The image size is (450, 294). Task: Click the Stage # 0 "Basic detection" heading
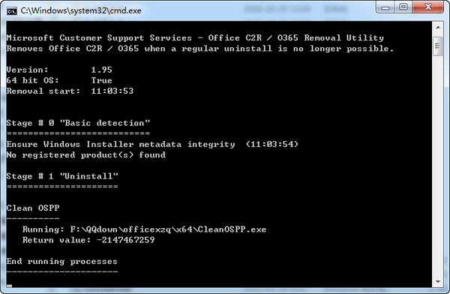78,123
